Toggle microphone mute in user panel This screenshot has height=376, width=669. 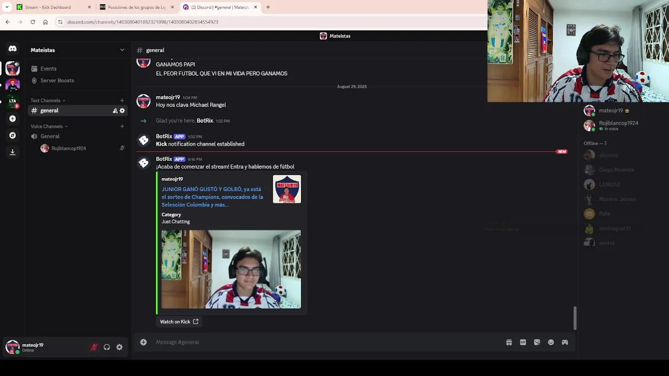coord(94,347)
